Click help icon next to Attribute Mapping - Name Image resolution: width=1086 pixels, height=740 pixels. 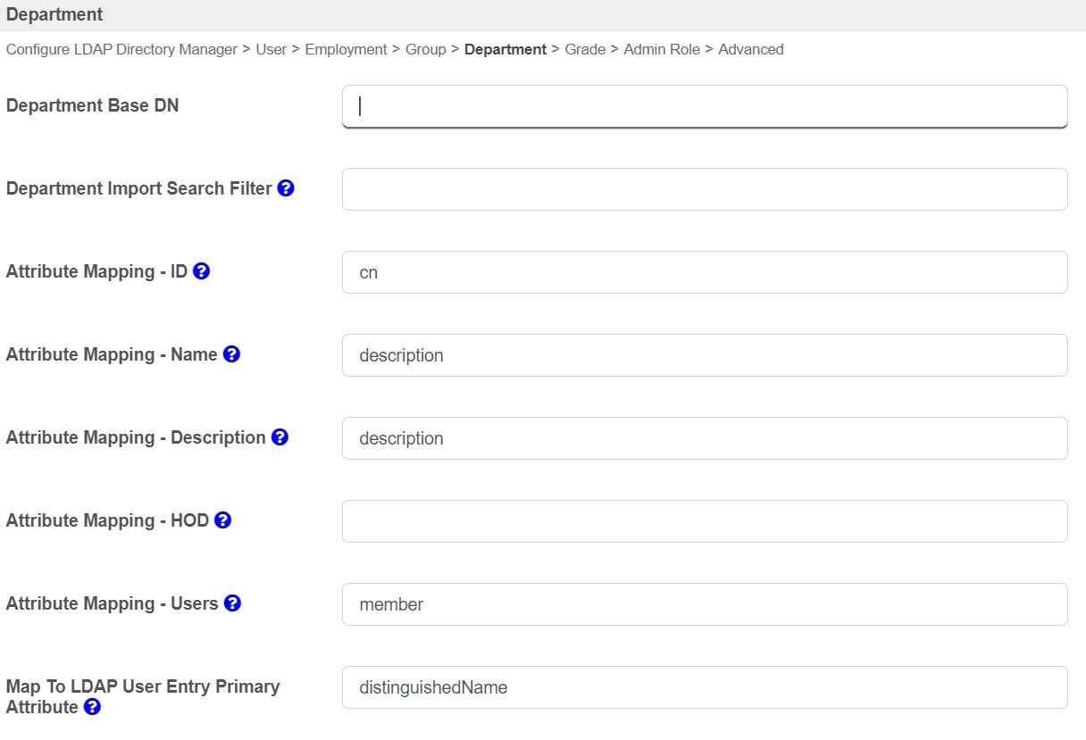[231, 354]
